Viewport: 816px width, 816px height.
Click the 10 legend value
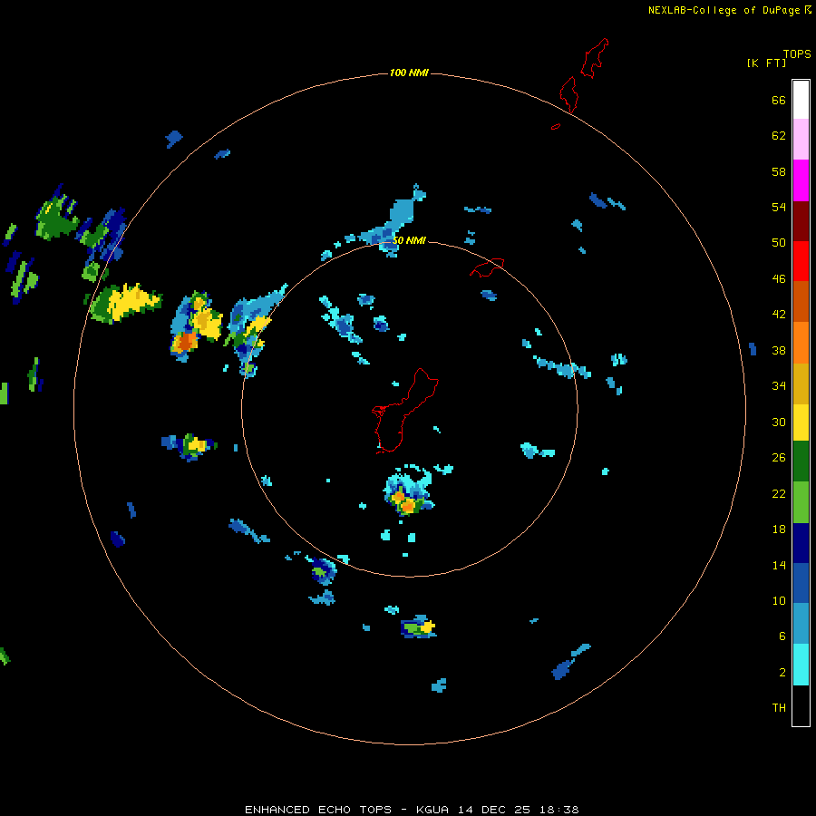coord(779,601)
